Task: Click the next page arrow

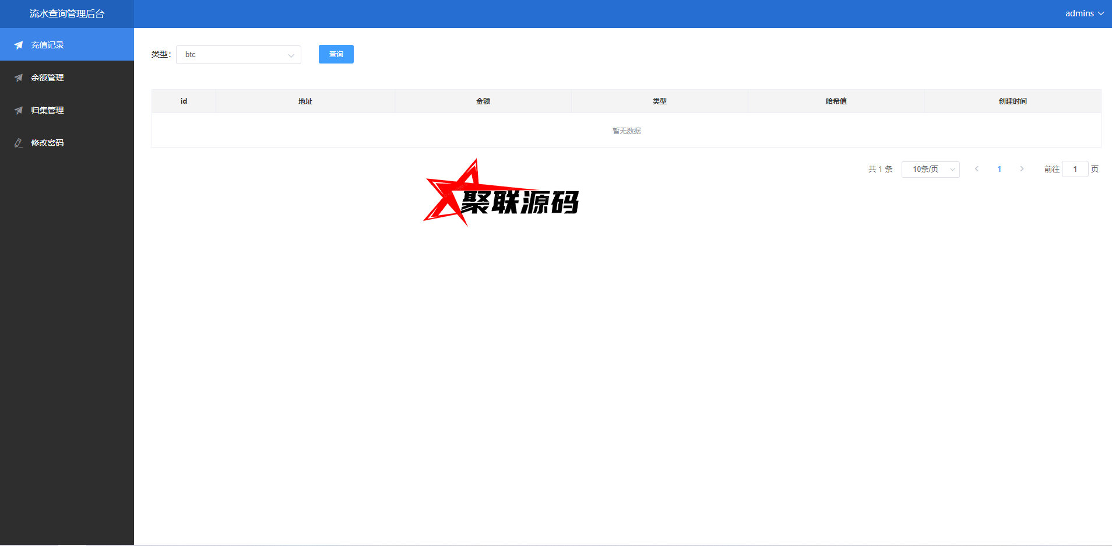Action: [1022, 169]
